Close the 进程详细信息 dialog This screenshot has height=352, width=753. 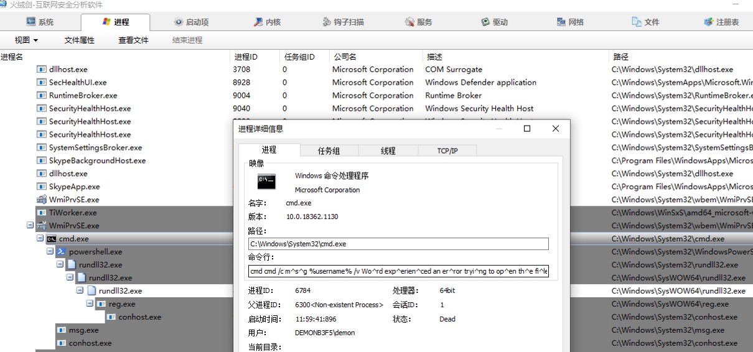coord(555,129)
